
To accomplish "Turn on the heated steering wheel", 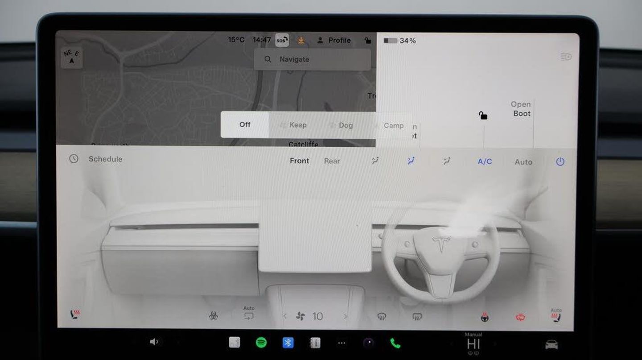I will (x=485, y=317).
